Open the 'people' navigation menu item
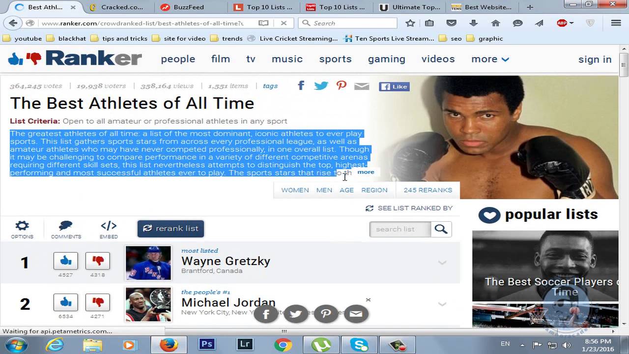This screenshot has height=354, width=629. tap(178, 59)
